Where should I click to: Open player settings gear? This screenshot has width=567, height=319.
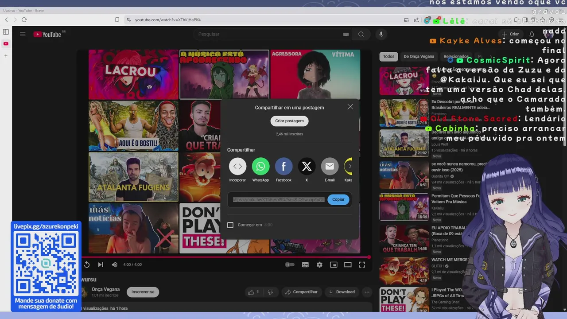[319, 265]
